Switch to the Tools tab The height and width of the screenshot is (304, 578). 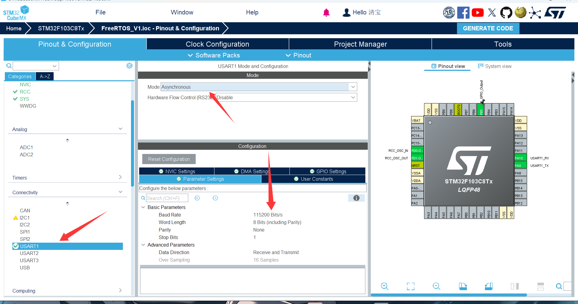click(x=503, y=44)
